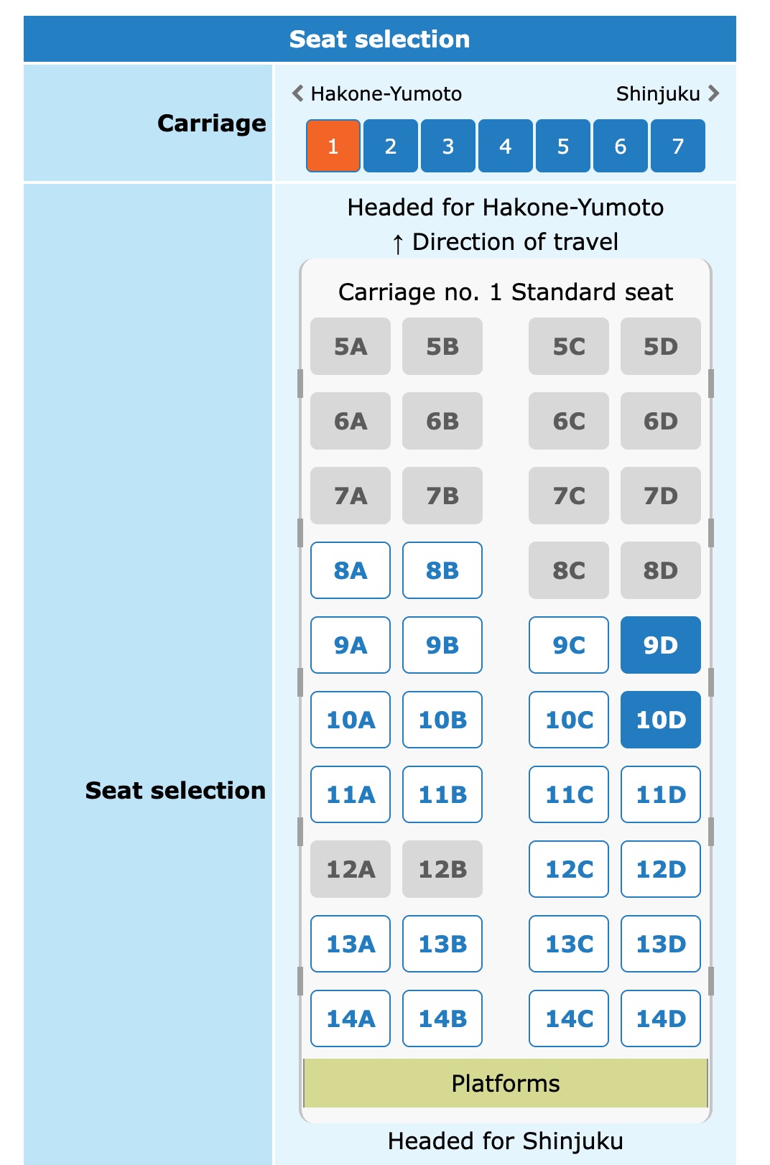Select seat 11D
The width and height of the screenshot is (770, 1165).
[660, 794]
